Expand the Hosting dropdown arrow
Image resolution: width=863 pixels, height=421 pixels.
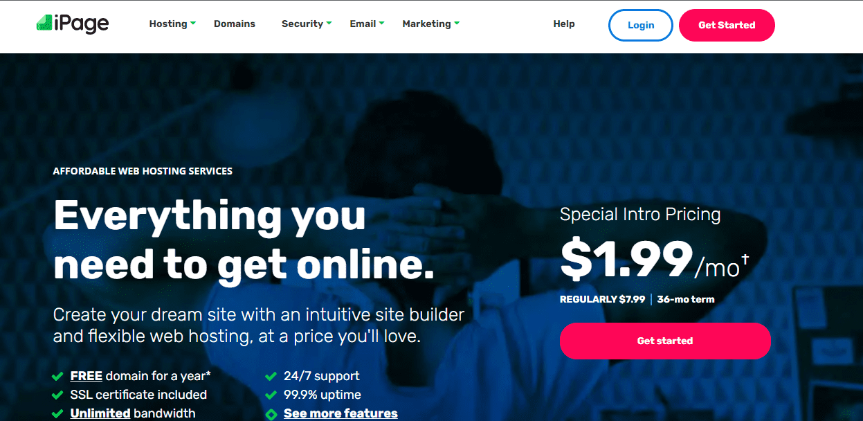pyautogui.click(x=193, y=24)
